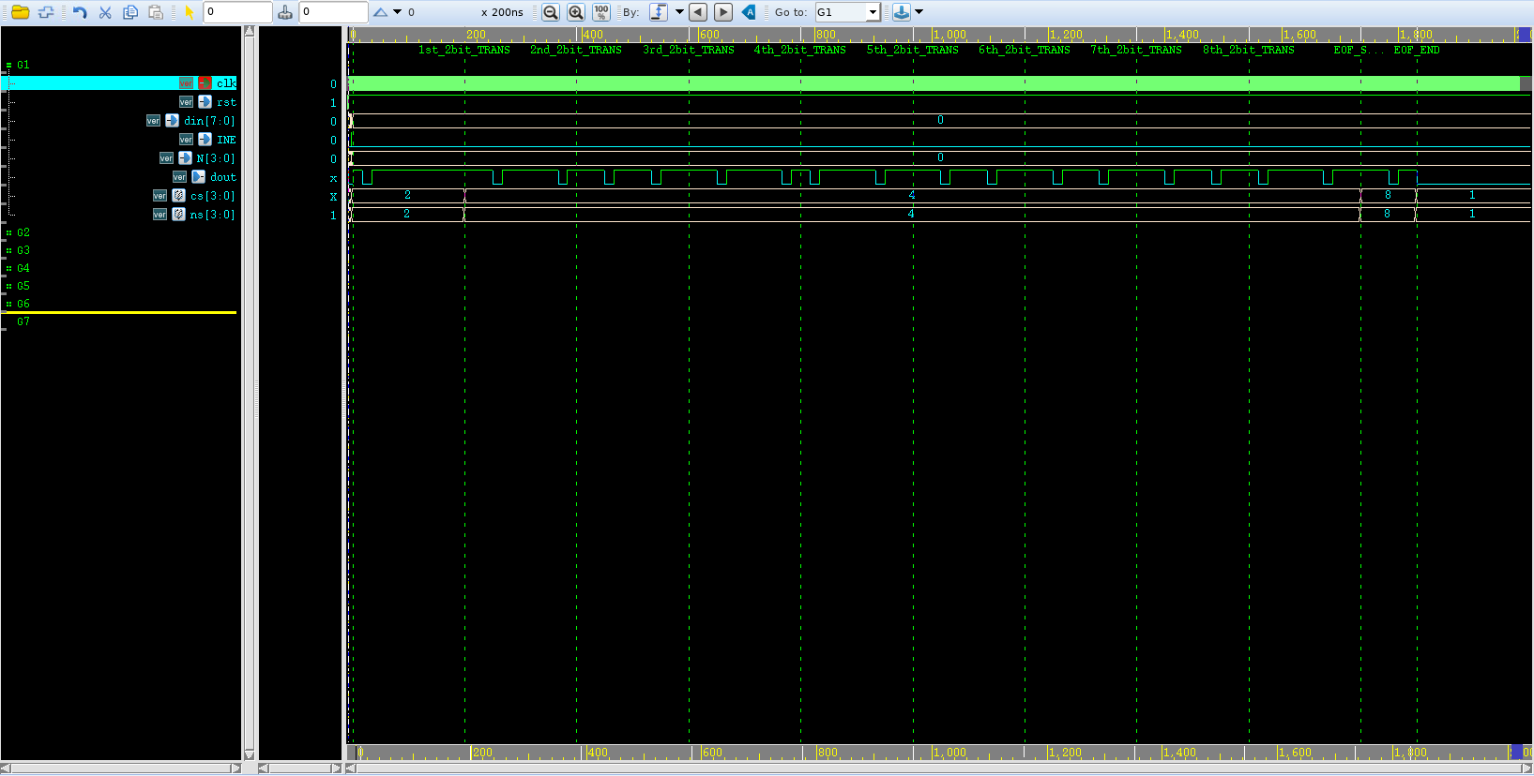Click the input port icon beside rst
This screenshot has height=776, width=1534.
[205, 102]
